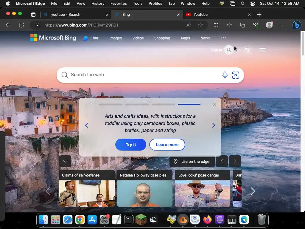This screenshot has width=305, height=229.
Task: Open the Life on the edge image info
Action: coord(192,161)
